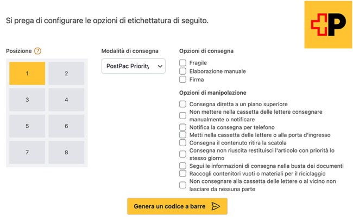Select label position 2

pos(66,73)
